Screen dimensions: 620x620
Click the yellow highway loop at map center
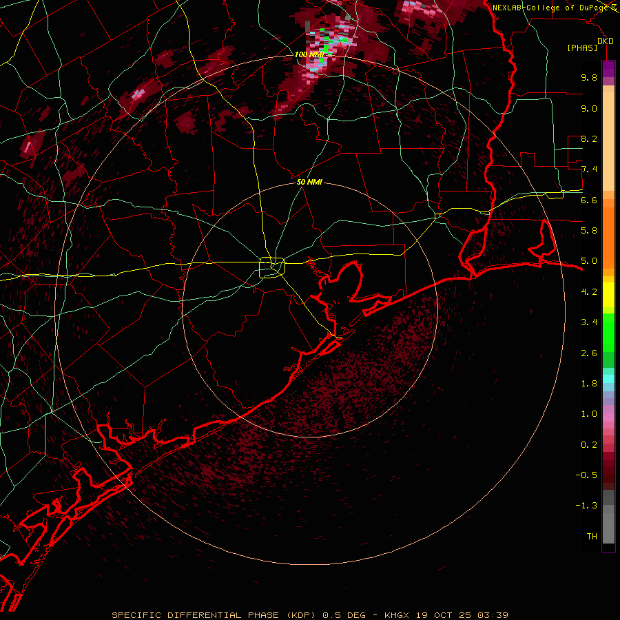pos(272,267)
